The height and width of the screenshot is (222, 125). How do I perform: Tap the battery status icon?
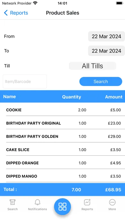tap(120, 3)
